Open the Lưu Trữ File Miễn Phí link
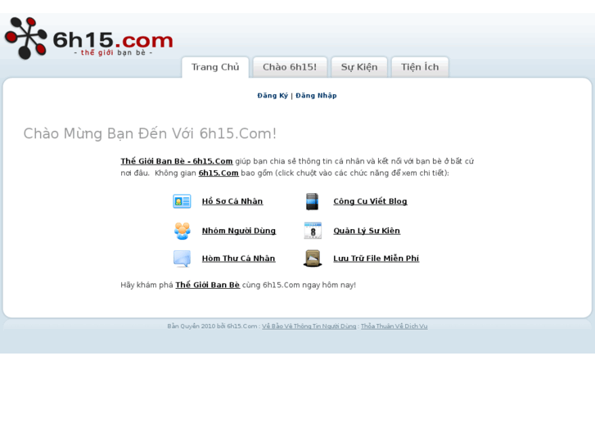 [376, 259]
